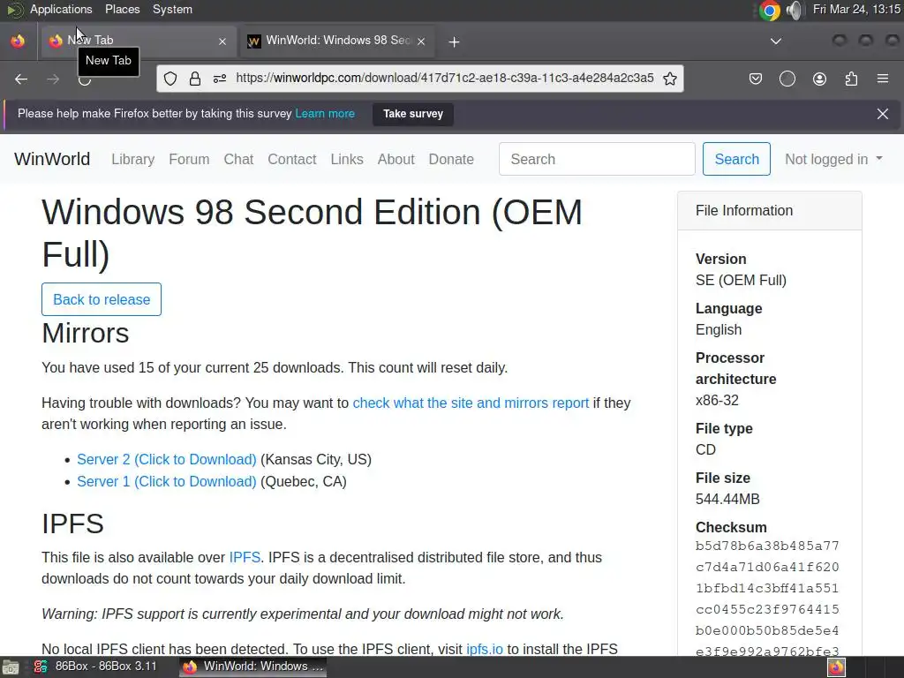Open the Chat nav link
This screenshot has width=904, height=678.
(238, 159)
